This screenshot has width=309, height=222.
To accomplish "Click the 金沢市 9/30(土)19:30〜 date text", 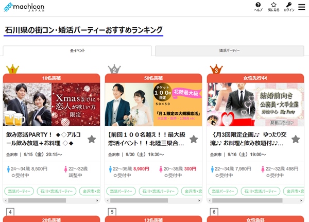I will pos(136,155).
